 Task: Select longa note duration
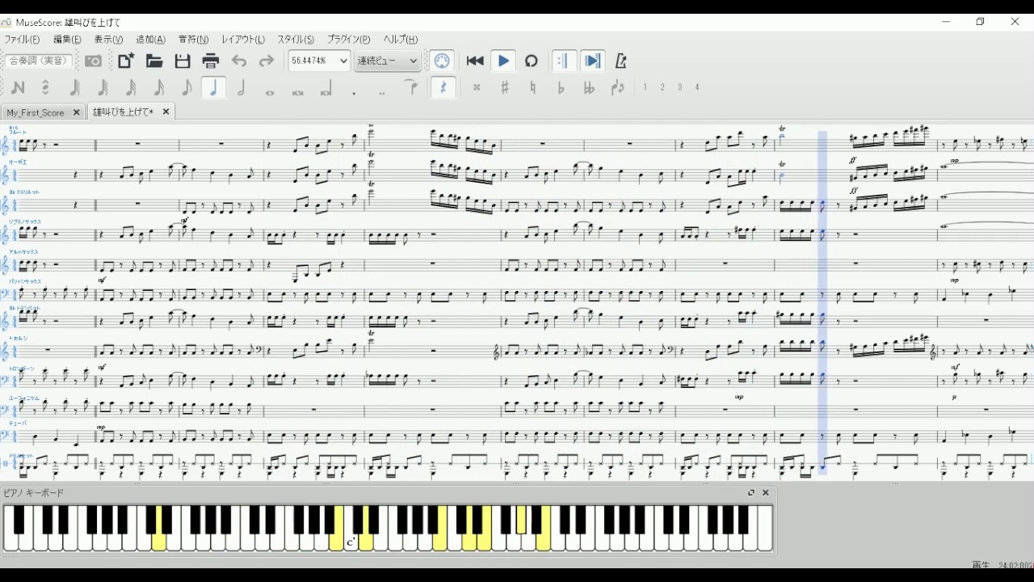pos(326,91)
